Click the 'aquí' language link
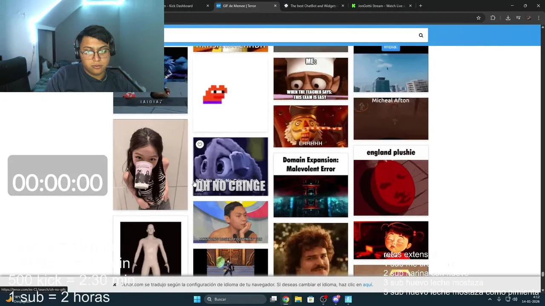 [367, 285]
